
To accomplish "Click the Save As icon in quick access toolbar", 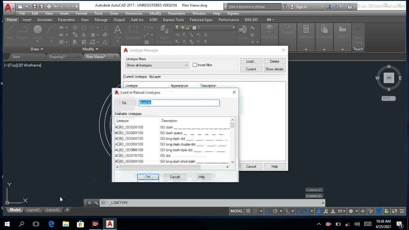I will pyautogui.click(x=42, y=6).
